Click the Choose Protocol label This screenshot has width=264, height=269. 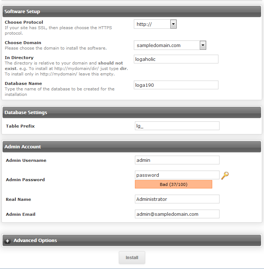coord(24,22)
